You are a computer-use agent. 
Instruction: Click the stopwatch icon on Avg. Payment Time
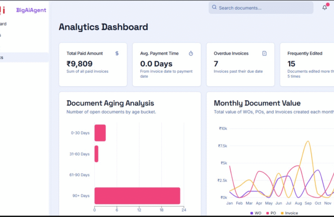[191, 53]
